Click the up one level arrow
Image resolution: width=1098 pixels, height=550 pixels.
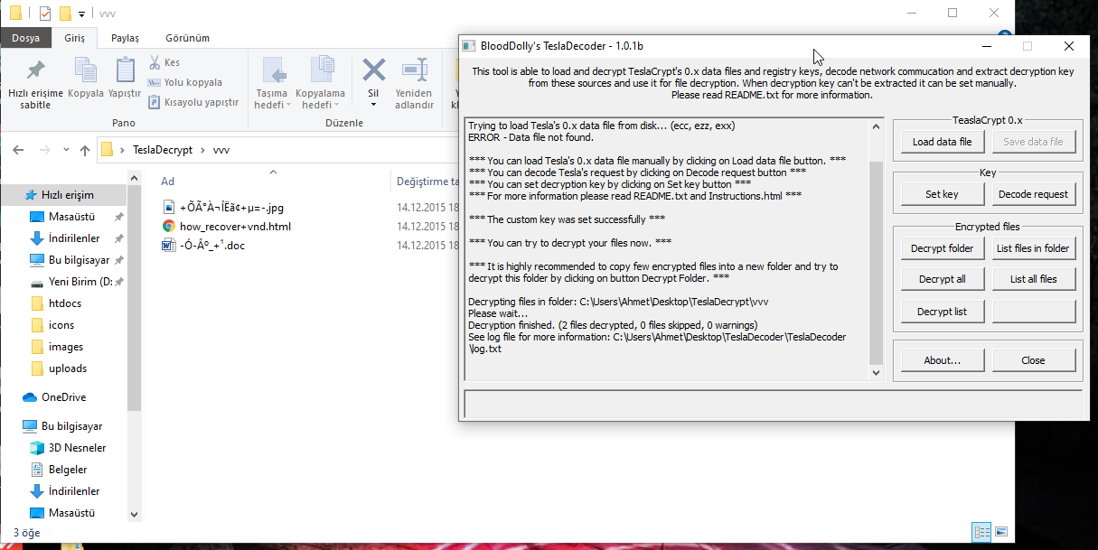click(85, 150)
